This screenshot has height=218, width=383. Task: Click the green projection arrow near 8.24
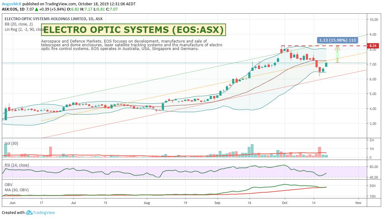pos(337,54)
